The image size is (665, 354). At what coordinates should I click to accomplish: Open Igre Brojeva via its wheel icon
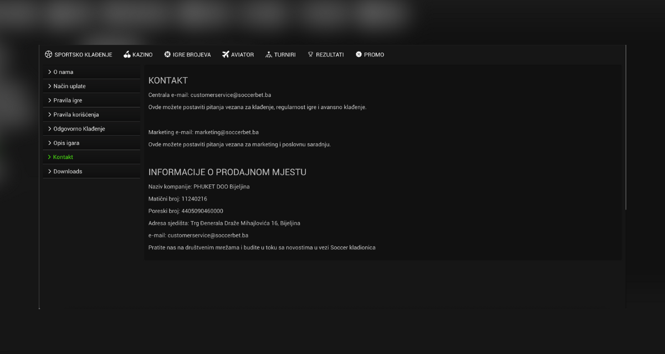coord(167,54)
